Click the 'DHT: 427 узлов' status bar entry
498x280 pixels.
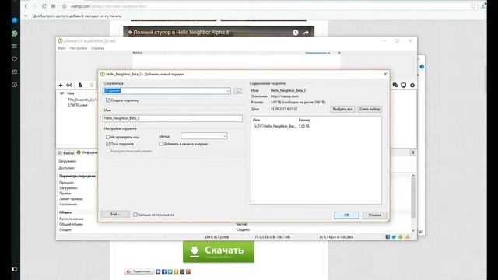click(x=217, y=237)
